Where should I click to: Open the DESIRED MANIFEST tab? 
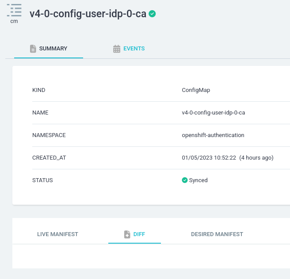click(217, 234)
